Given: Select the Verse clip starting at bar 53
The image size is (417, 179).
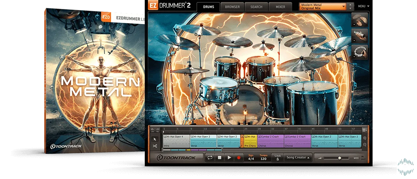Looking at the screenshot, I should [x=350, y=141].
